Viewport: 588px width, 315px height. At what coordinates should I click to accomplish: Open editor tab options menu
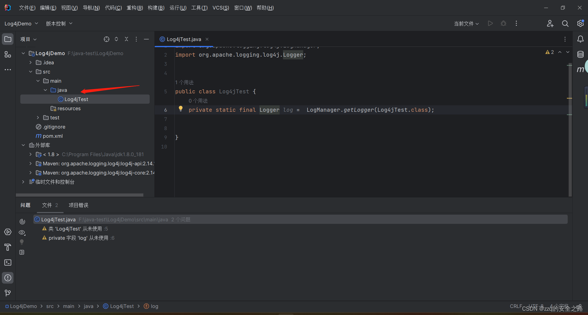(x=565, y=39)
